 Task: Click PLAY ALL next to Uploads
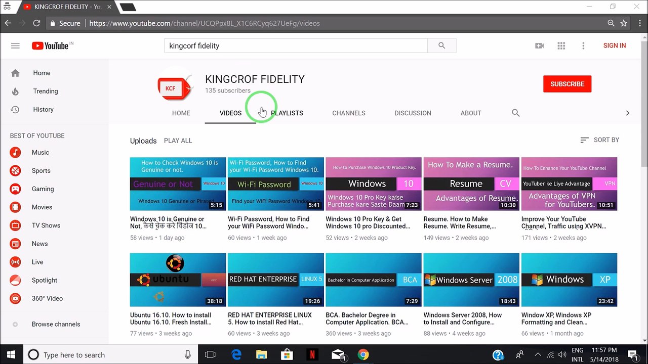point(178,141)
